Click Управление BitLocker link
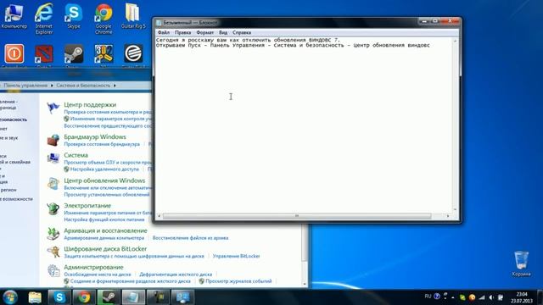The image size is (543, 305). click(236, 256)
